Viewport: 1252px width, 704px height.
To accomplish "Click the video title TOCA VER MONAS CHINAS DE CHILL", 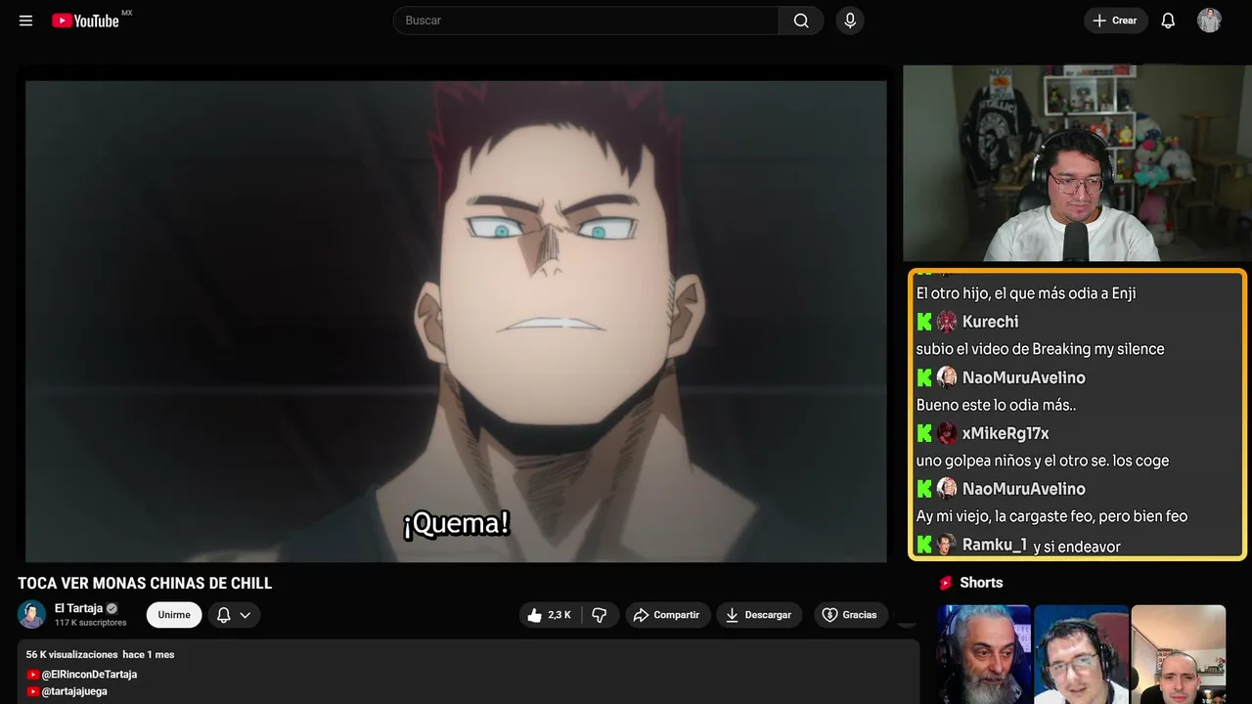I will coord(145,584).
